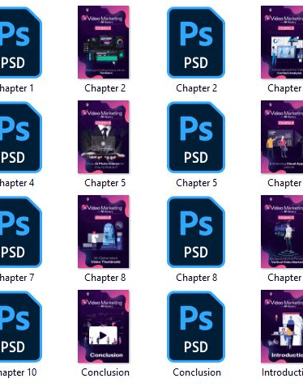Click the Chapter 8 cover image thumbnail
This screenshot has height=387, width=303.
coord(104,232)
